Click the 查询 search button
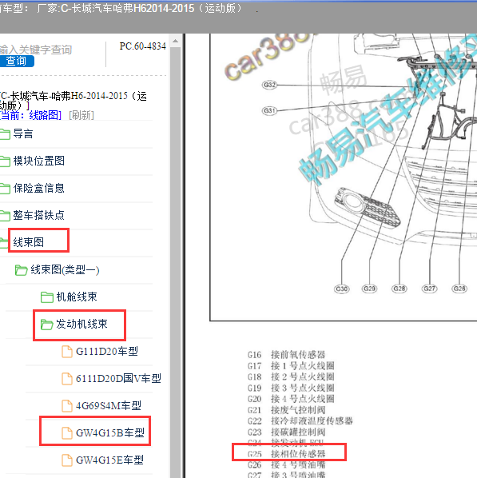The height and width of the screenshot is (478, 477). pos(17,61)
